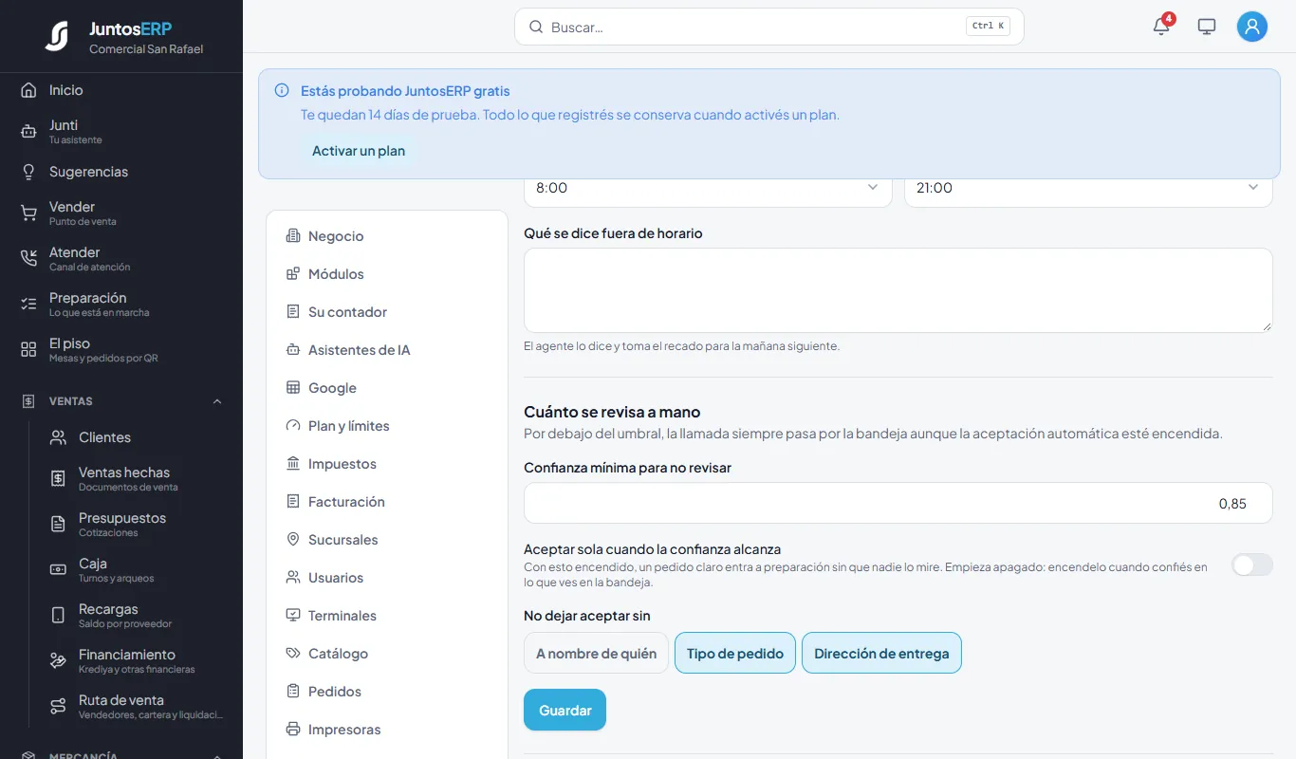
Task: Open the Plan y límites settings tab
Action: coord(387,426)
